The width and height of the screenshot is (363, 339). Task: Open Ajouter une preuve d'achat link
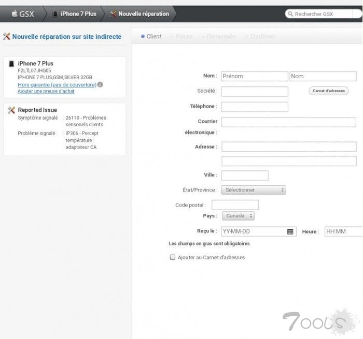pos(46,91)
